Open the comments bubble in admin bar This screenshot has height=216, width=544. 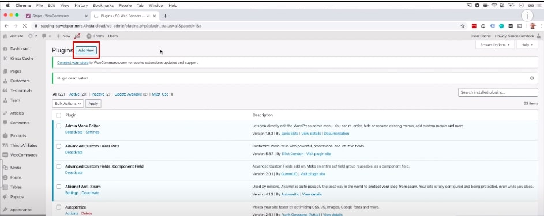47,36
